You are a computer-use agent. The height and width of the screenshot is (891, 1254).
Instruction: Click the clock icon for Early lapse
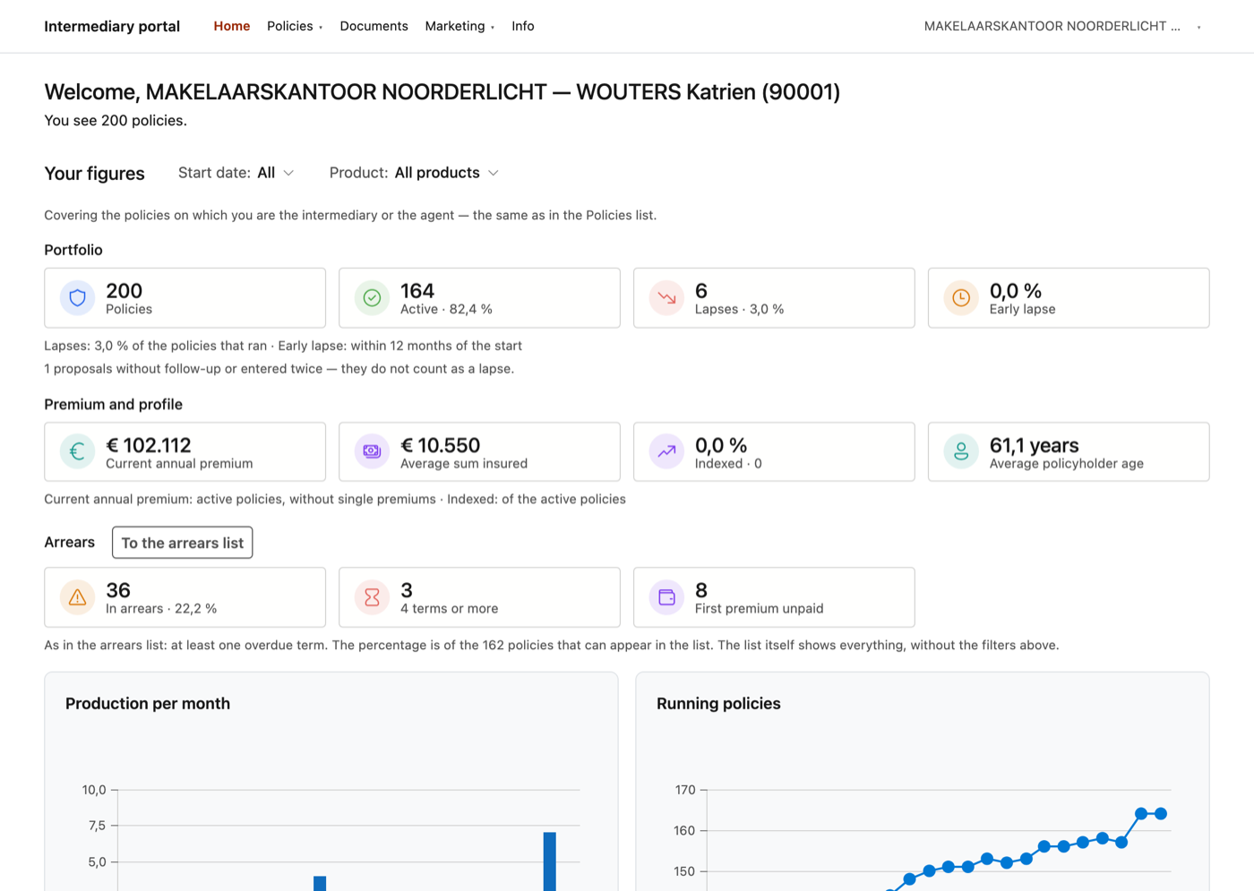961,298
